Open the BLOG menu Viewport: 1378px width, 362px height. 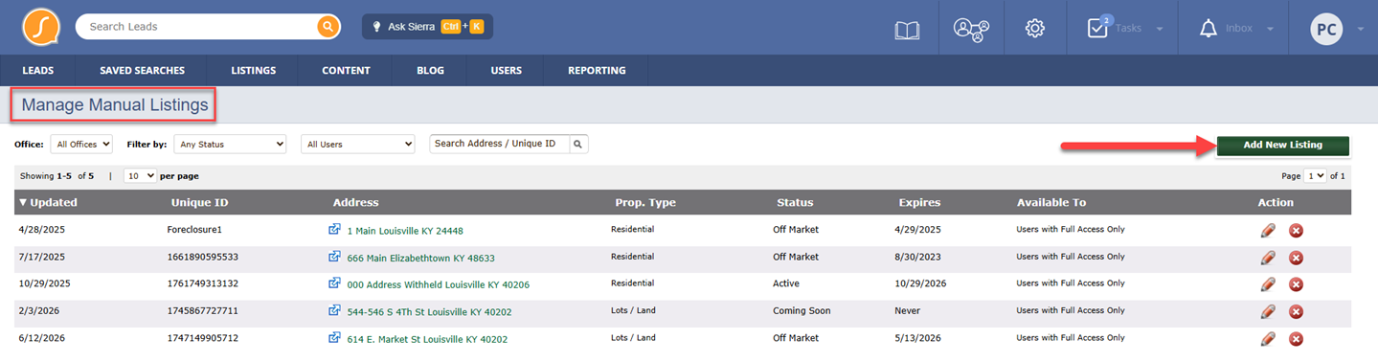pos(430,70)
